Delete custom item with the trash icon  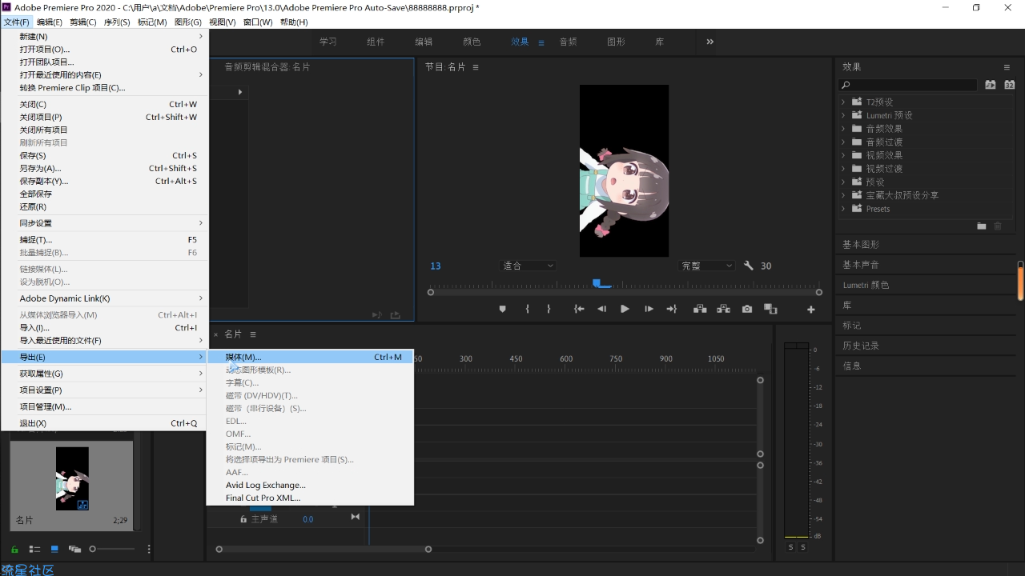click(x=998, y=226)
